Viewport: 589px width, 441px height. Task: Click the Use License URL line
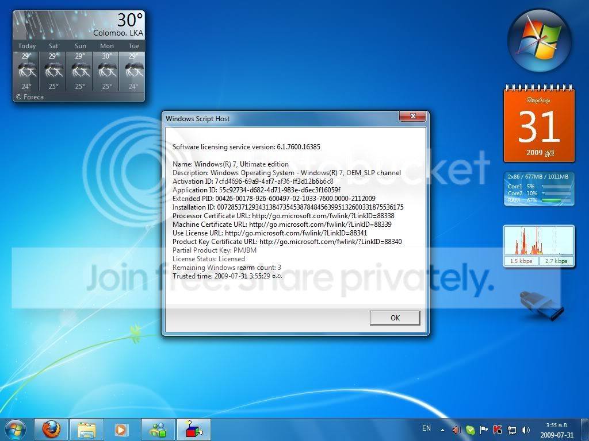(x=270, y=233)
